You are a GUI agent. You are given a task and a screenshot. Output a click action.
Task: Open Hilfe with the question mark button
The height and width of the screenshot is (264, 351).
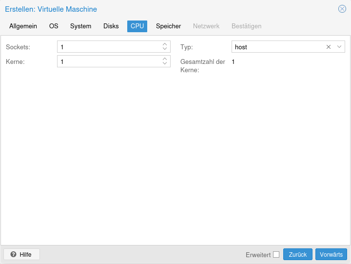coord(21,254)
